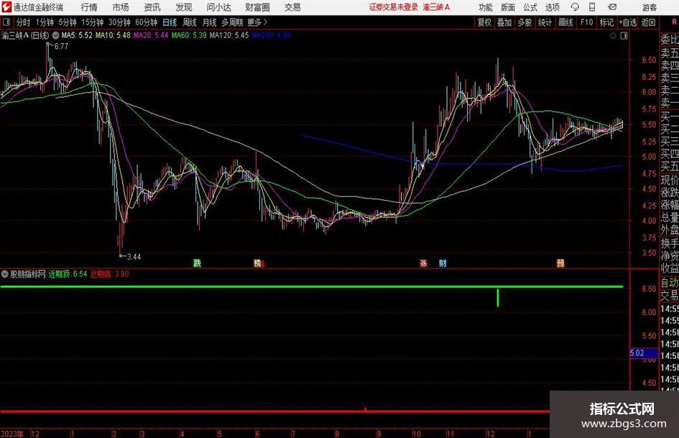Switch to 月线 monthly period
This screenshot has width=679, height=438.
pyautogui.click(x=210, y=22)
